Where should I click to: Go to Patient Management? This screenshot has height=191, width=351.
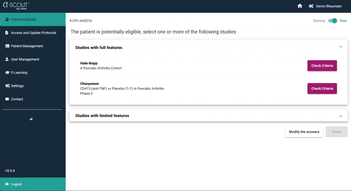click(x=33, y=46)
